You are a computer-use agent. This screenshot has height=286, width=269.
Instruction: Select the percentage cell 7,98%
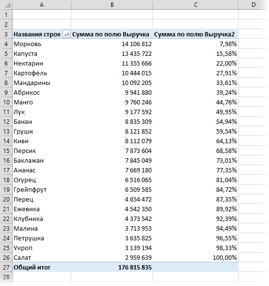[196, 44]
